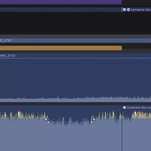
Task: Select the edit point before Someone like yo clip
Action: coord(122,128)
